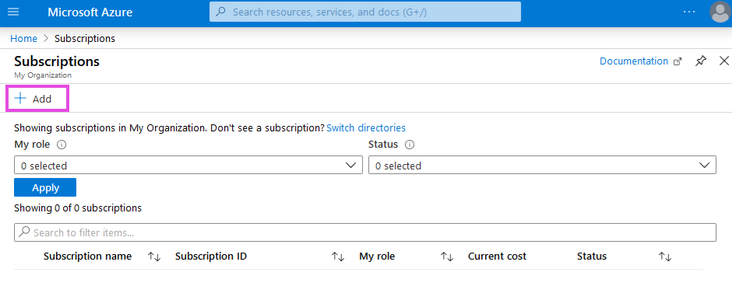Open the hamburger portal menu
The height and width of the screenshot is (300, 732).
[x=13, y=12]
